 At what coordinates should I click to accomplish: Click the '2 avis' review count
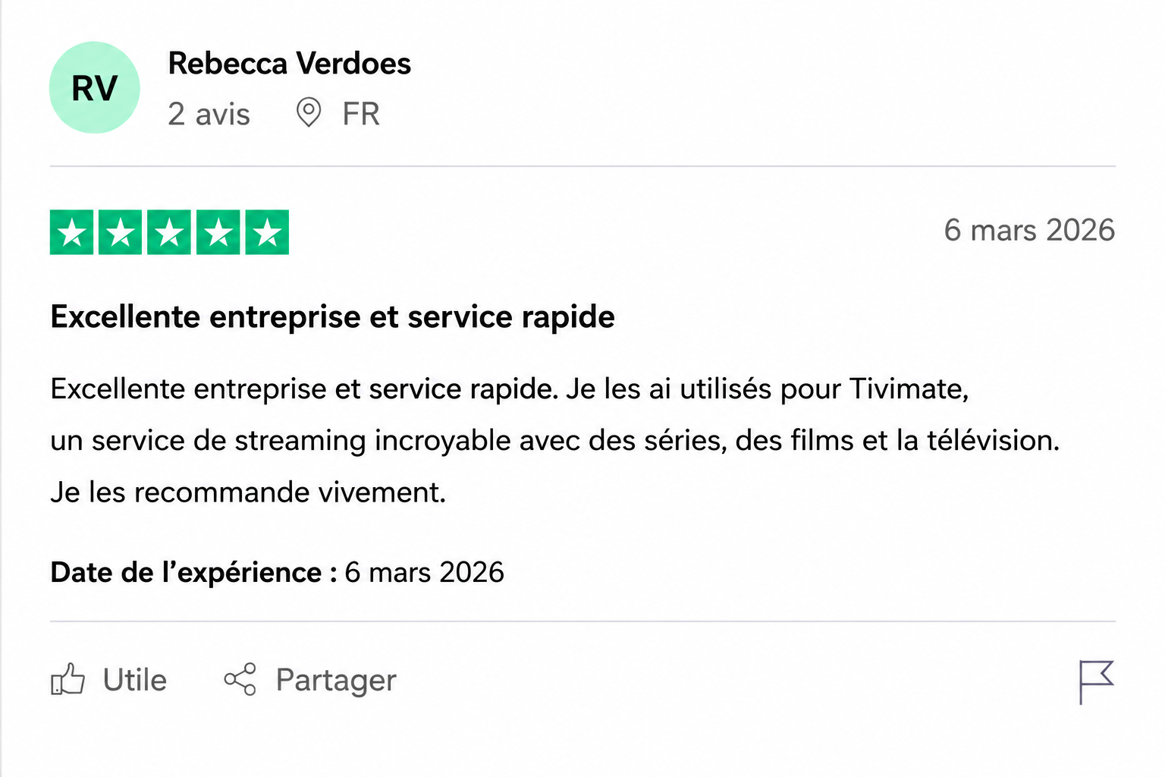point(209,114)
